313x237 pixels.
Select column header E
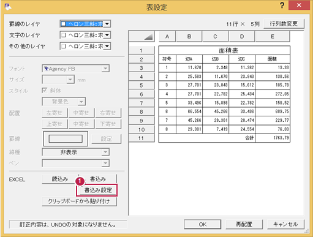point(273,37)
